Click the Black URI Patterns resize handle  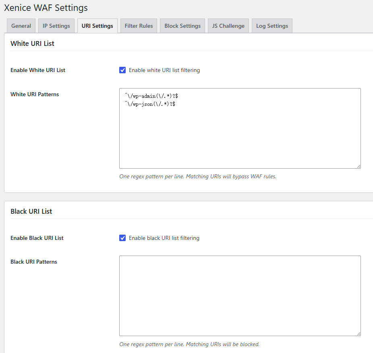(358, 334)
